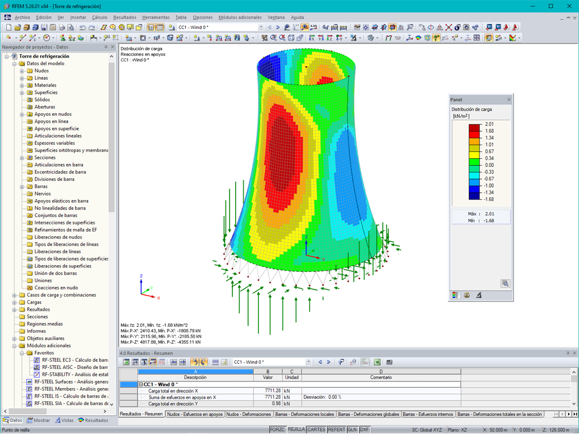Screen dimensions: 579x434
Task: Click the magnifier button in the Panel
Action: click(x=505, y=283)
